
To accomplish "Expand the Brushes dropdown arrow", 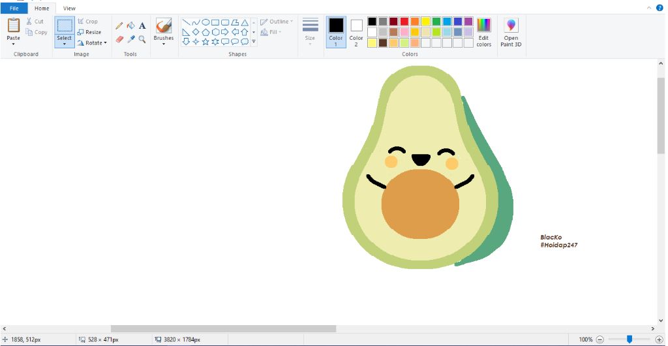I will pyautogui.click(x=164, y=44).
